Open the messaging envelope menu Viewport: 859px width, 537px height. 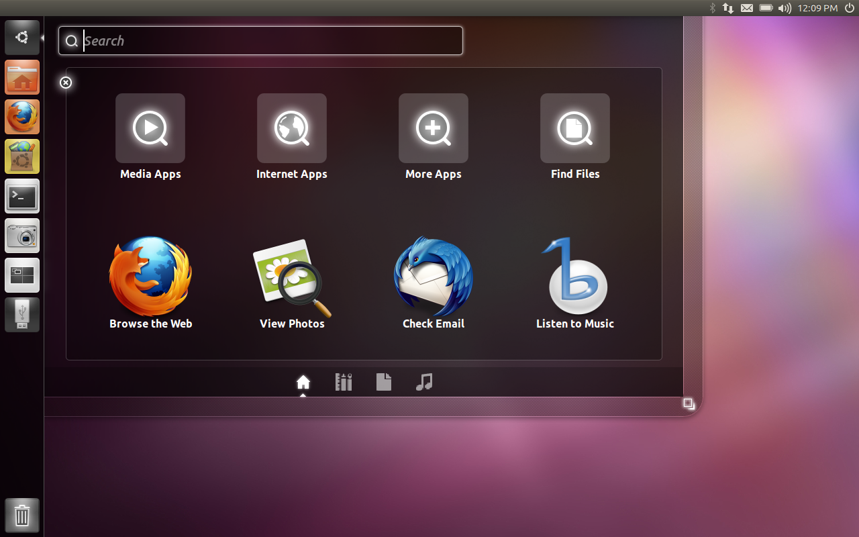point(746,8)
